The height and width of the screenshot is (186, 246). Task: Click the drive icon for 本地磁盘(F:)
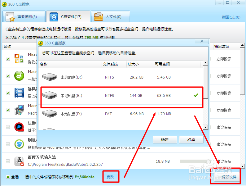50,114
